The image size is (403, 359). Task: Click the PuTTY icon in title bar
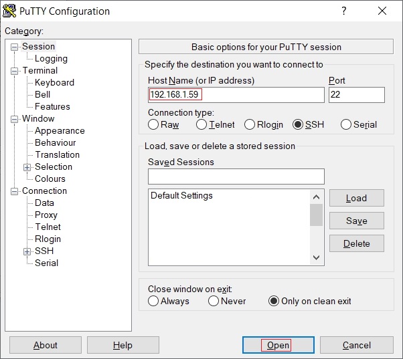(10, 11)
